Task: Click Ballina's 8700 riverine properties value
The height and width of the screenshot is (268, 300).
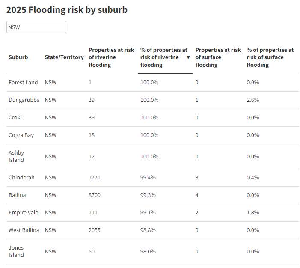Action: point(95,195)
